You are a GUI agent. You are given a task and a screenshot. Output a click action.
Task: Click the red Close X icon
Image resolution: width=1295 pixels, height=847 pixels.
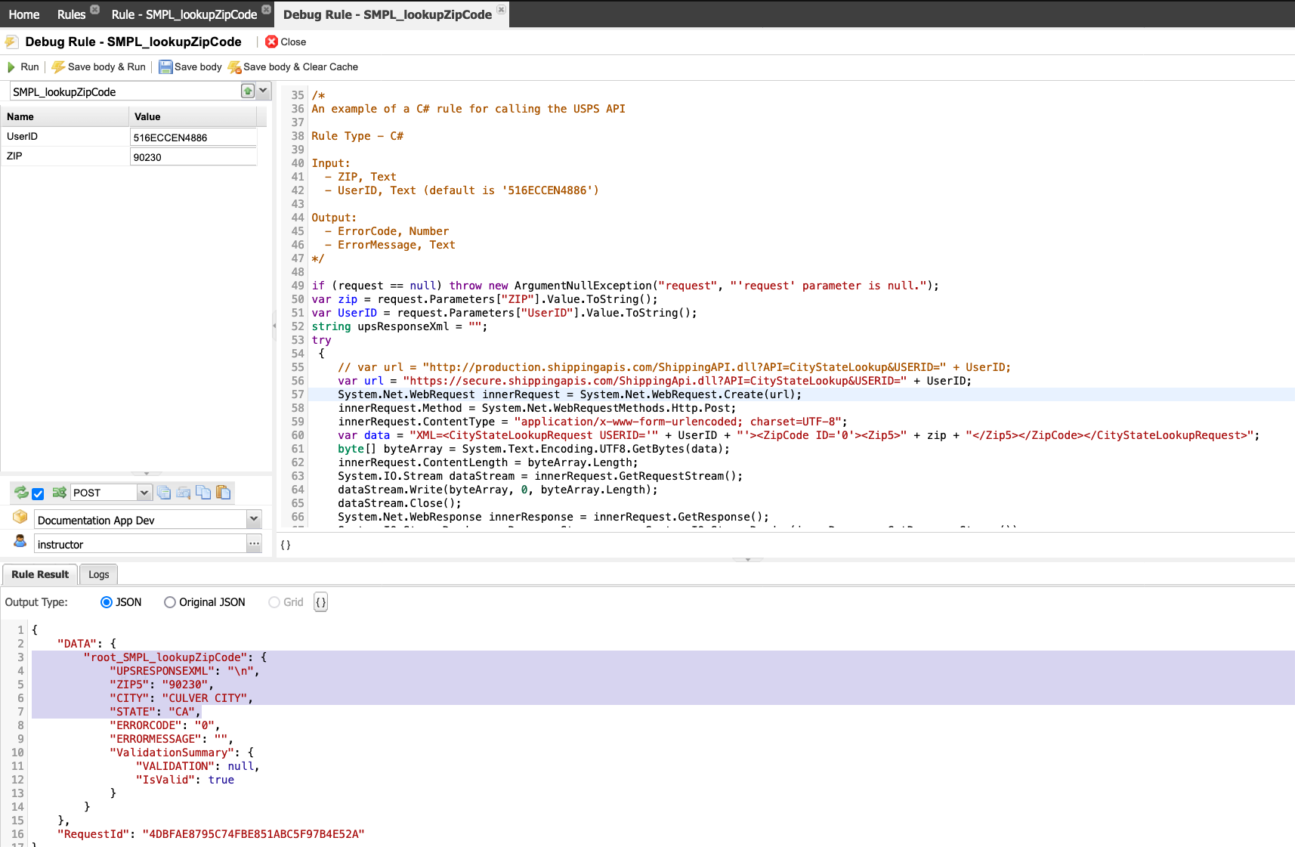pos(272,42)
